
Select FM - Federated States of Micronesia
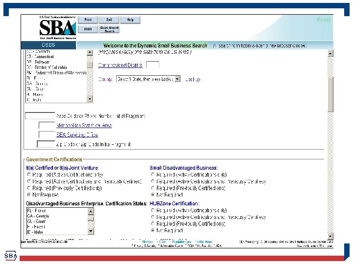pyautogui.click(x=56, y=73)
